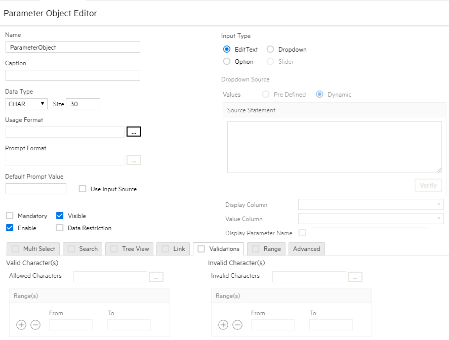Expand the Value Column dropdown

point(371,219)
